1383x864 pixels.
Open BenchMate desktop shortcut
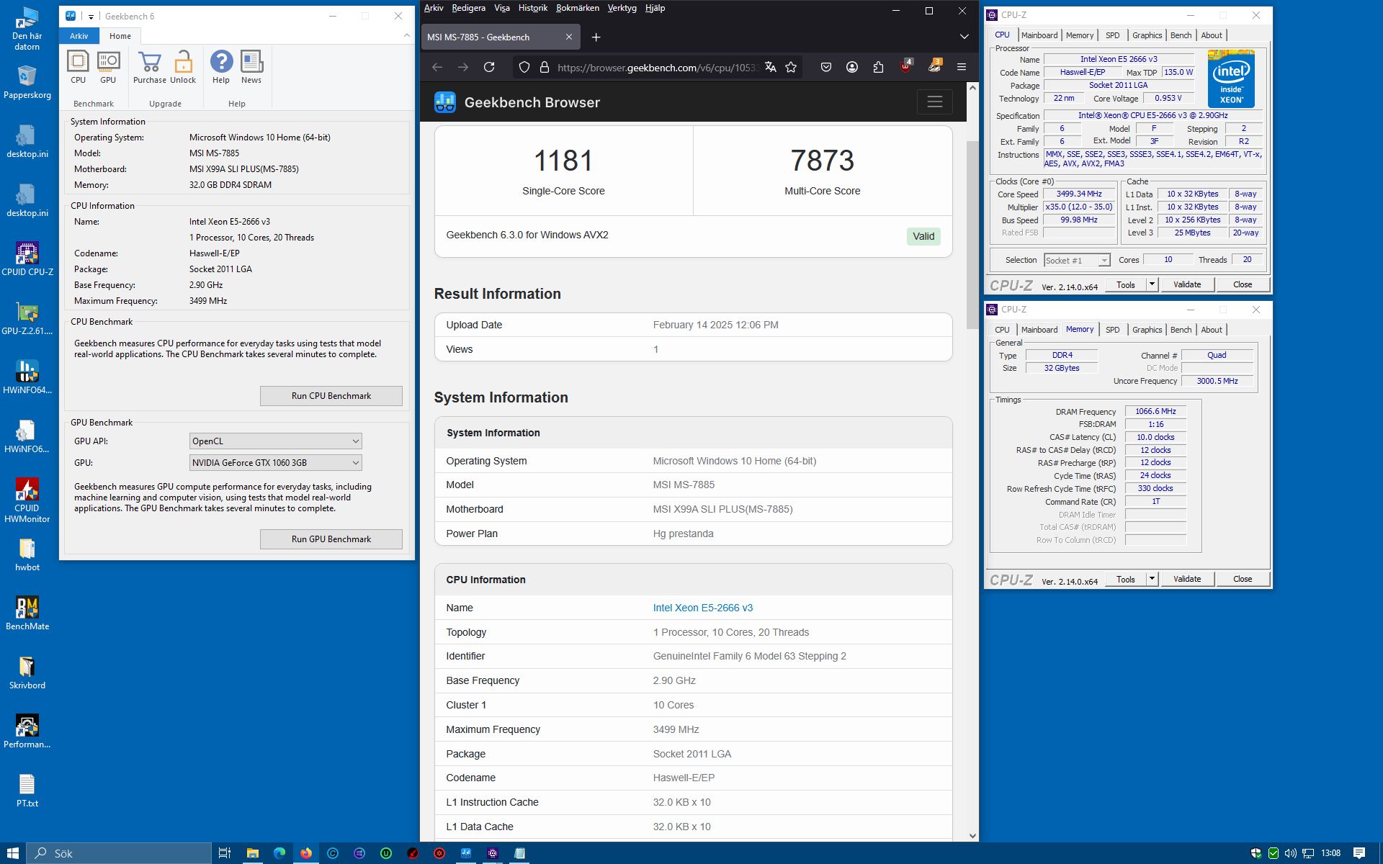(x=27, y=613)
